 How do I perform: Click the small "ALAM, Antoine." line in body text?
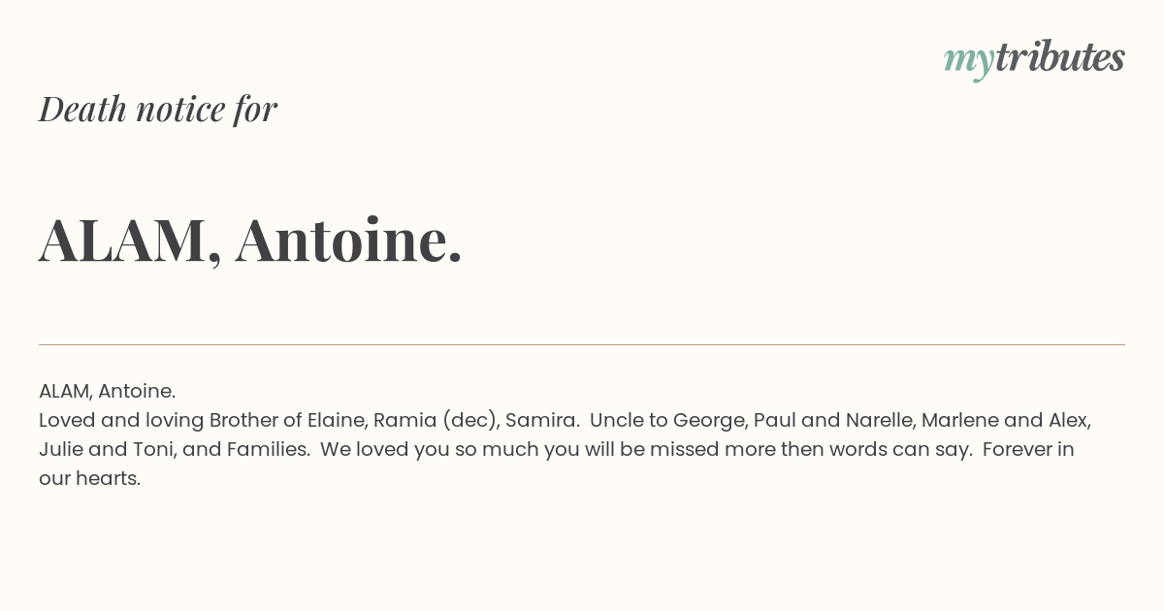[107, 391]
